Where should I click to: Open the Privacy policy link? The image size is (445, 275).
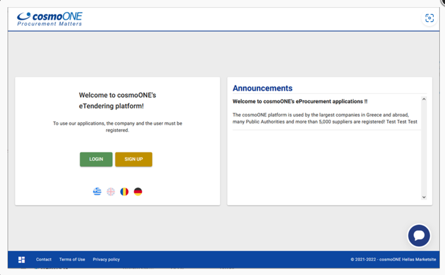pyautogui.click(x=106, y=260)
